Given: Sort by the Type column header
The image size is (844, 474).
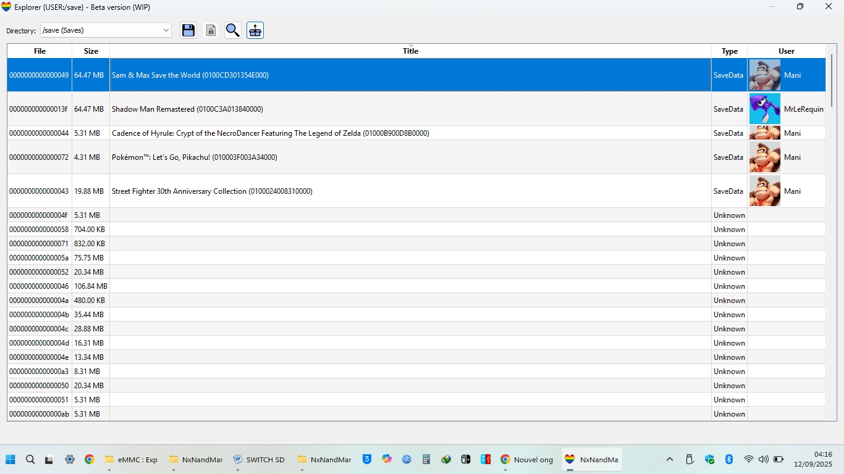Looking at the screenshot, I should (729, 51).
